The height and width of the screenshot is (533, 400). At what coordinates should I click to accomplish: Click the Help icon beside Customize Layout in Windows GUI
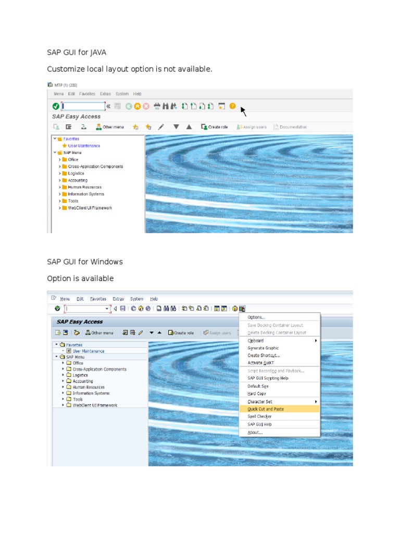coord(235,309)
